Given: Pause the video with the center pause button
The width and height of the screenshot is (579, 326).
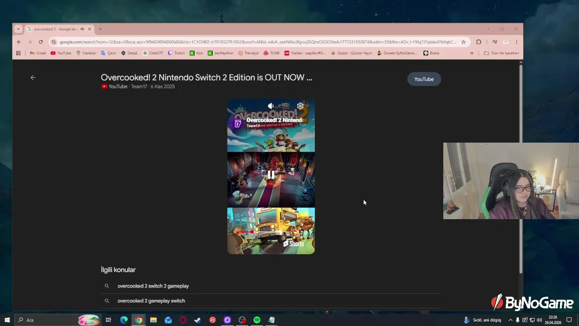Looking at the screenshot, I should (271, 175).
